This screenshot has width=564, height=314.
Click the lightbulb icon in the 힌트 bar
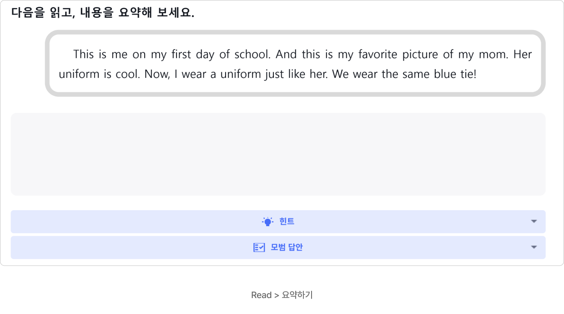coord(267,222)
